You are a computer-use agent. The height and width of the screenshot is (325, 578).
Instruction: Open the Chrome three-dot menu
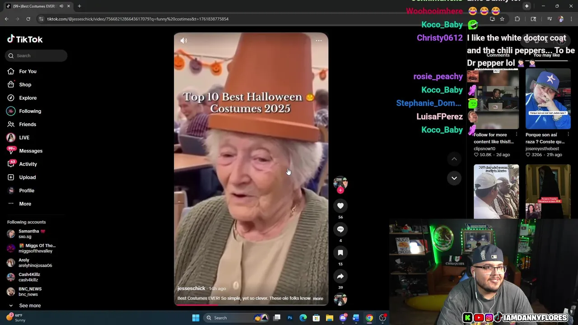coord(571,19)
